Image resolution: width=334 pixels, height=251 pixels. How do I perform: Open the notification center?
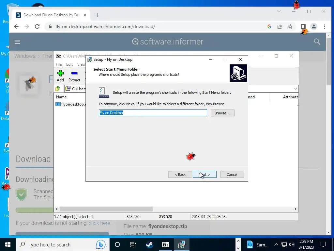(323, 244)
